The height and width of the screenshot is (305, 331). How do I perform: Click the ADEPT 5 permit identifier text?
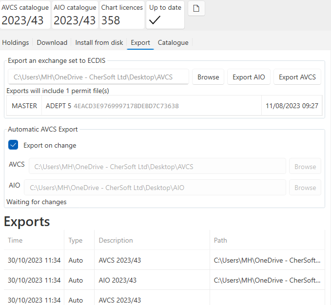click(x=112, y=106)
